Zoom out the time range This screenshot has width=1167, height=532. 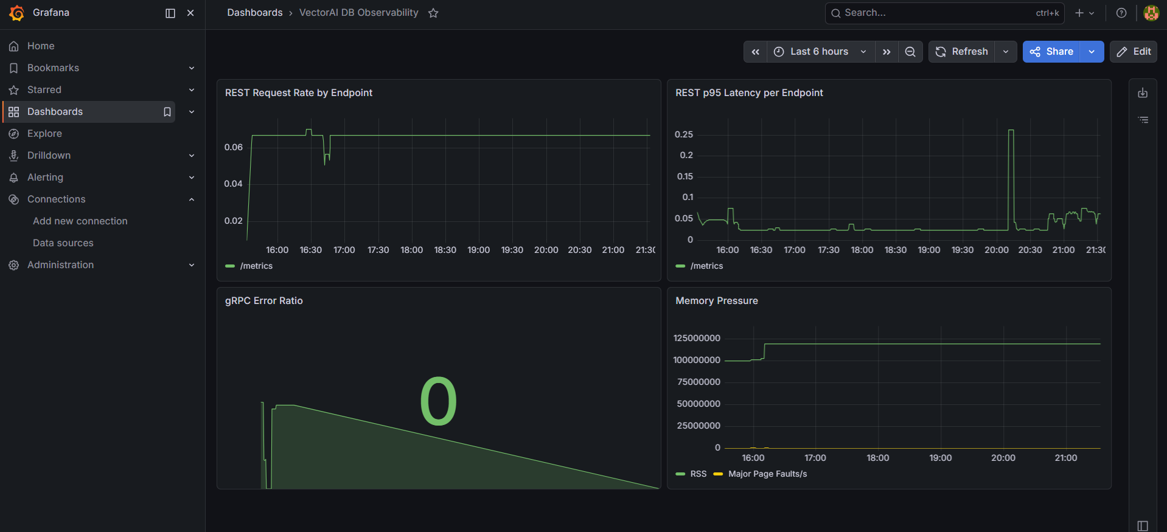pos(910,52)
